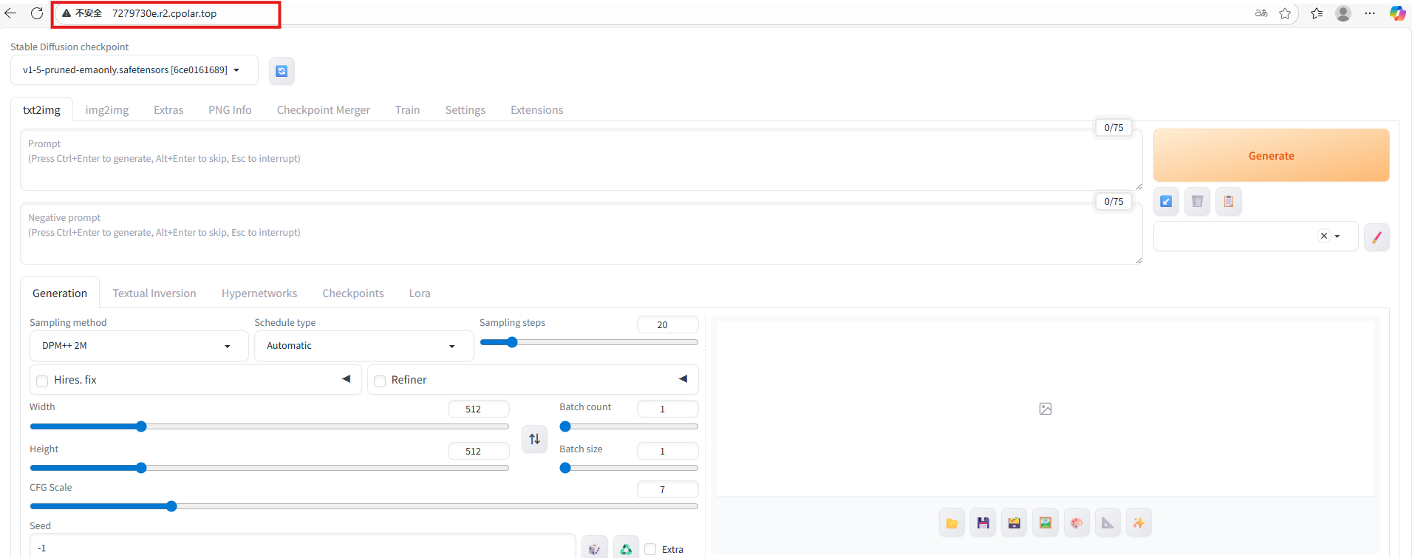Open the Sampling method dropdown
Screen dimensions: 1412x558
tap(139, 346)
